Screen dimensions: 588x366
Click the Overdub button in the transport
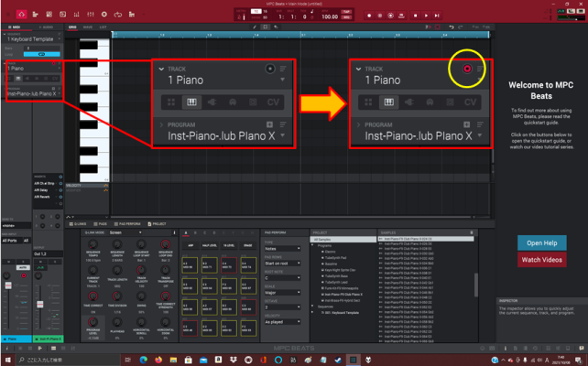click(380, 16)
